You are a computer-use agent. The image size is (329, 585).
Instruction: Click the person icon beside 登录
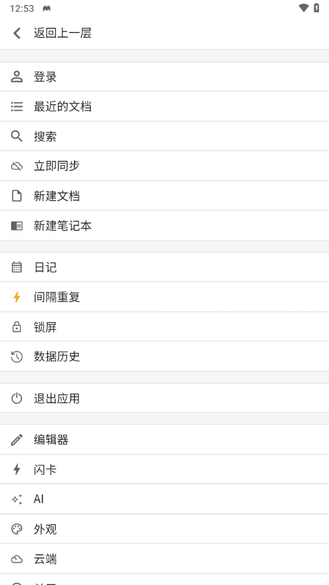pyautogui.click(x=17, y=77)
